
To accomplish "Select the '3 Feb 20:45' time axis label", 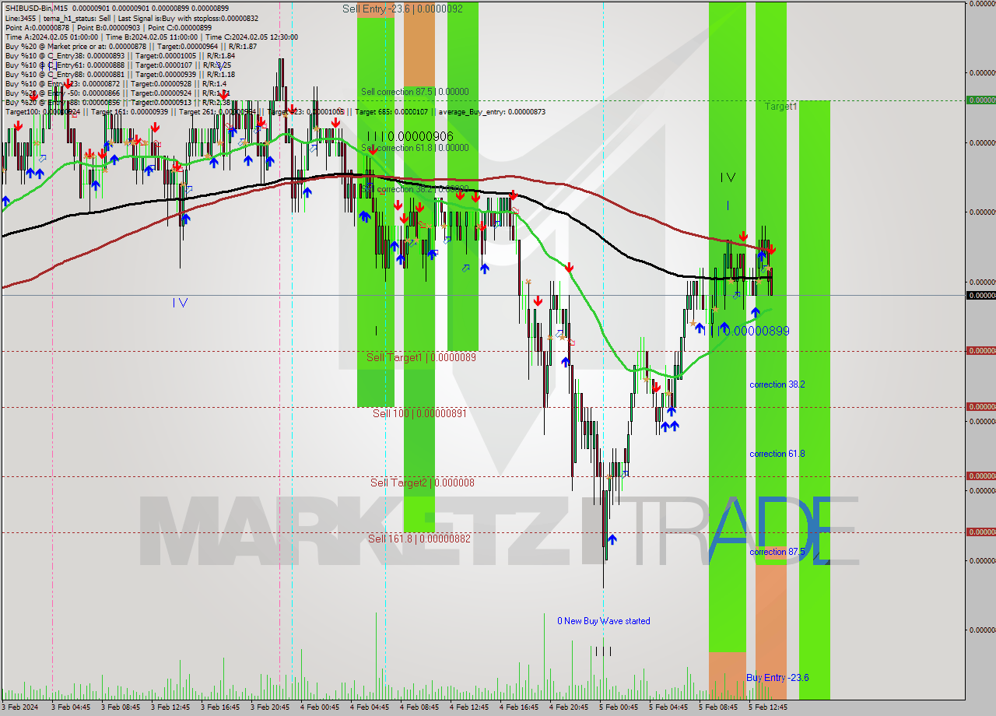I will [270, 707].
